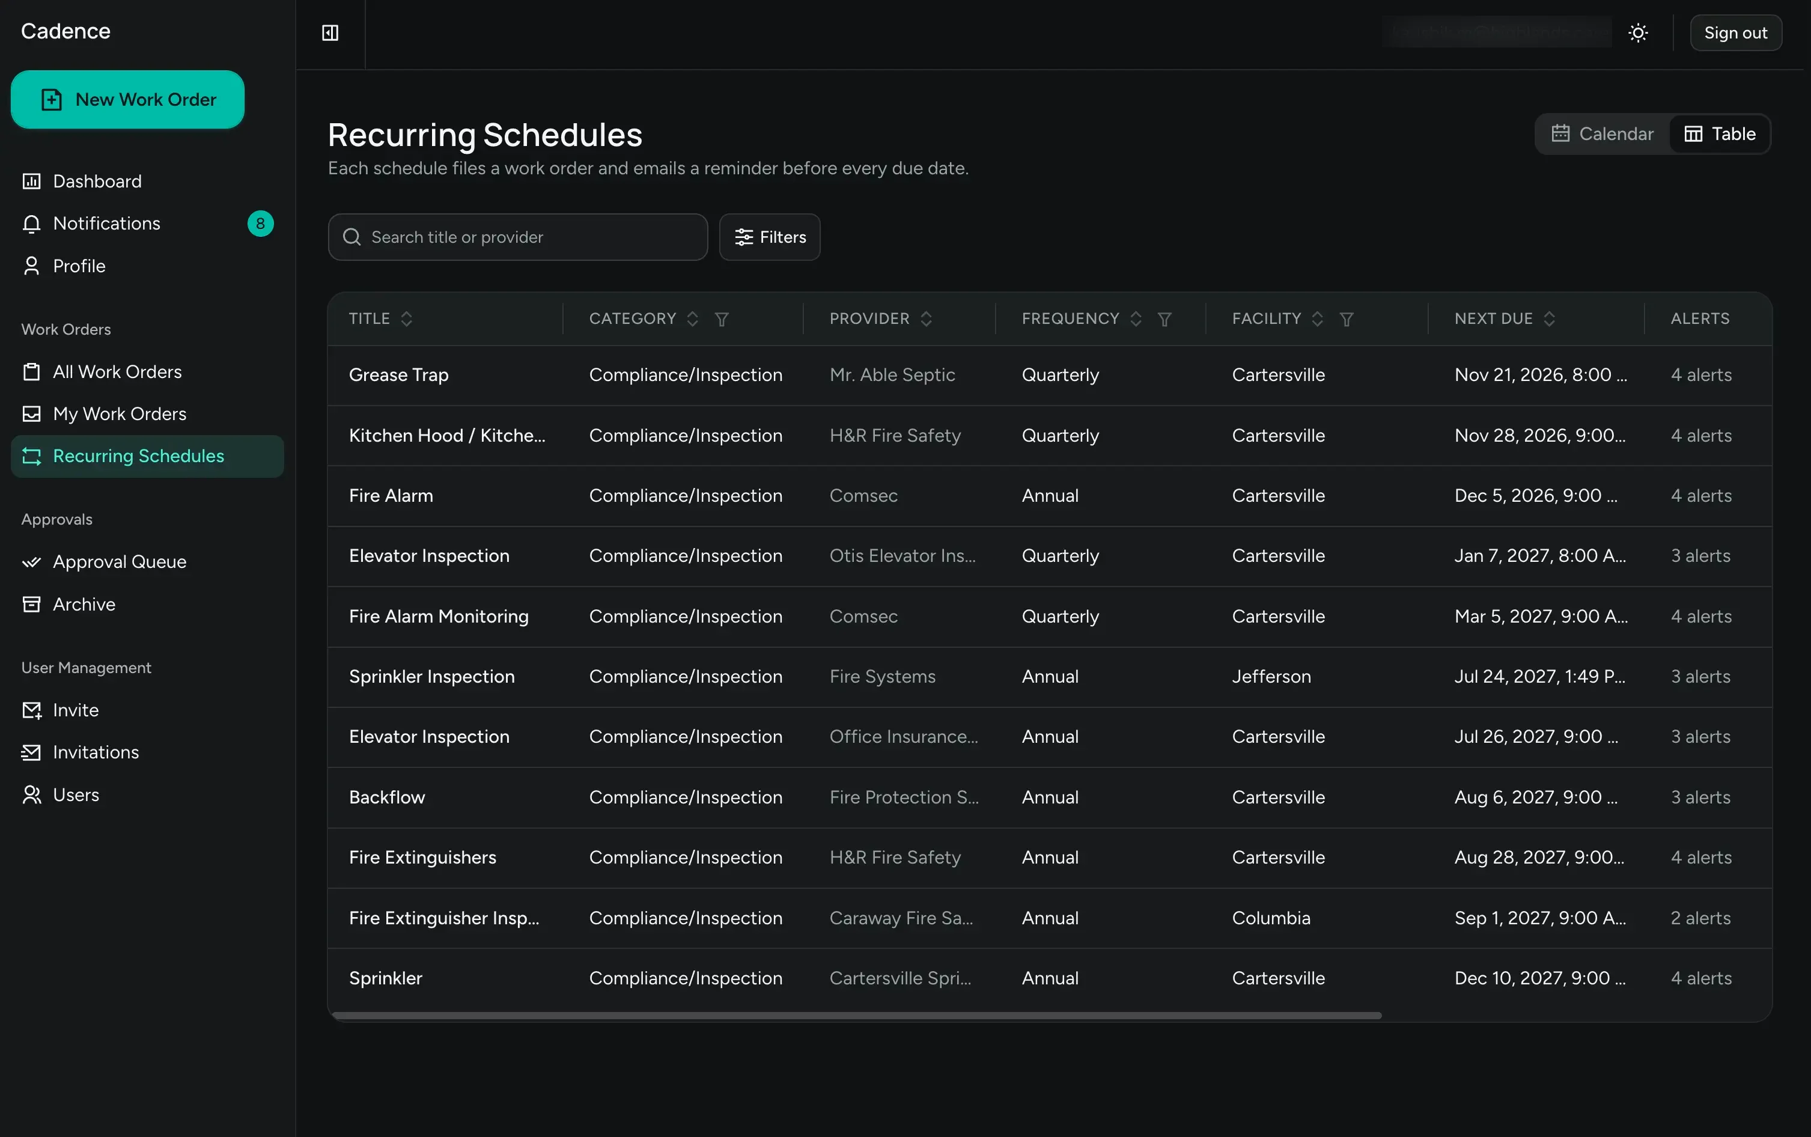This screenshot has height=1137, width=1811.
Task: Click the Cadence logo text
Action: [x=65, y=31]
